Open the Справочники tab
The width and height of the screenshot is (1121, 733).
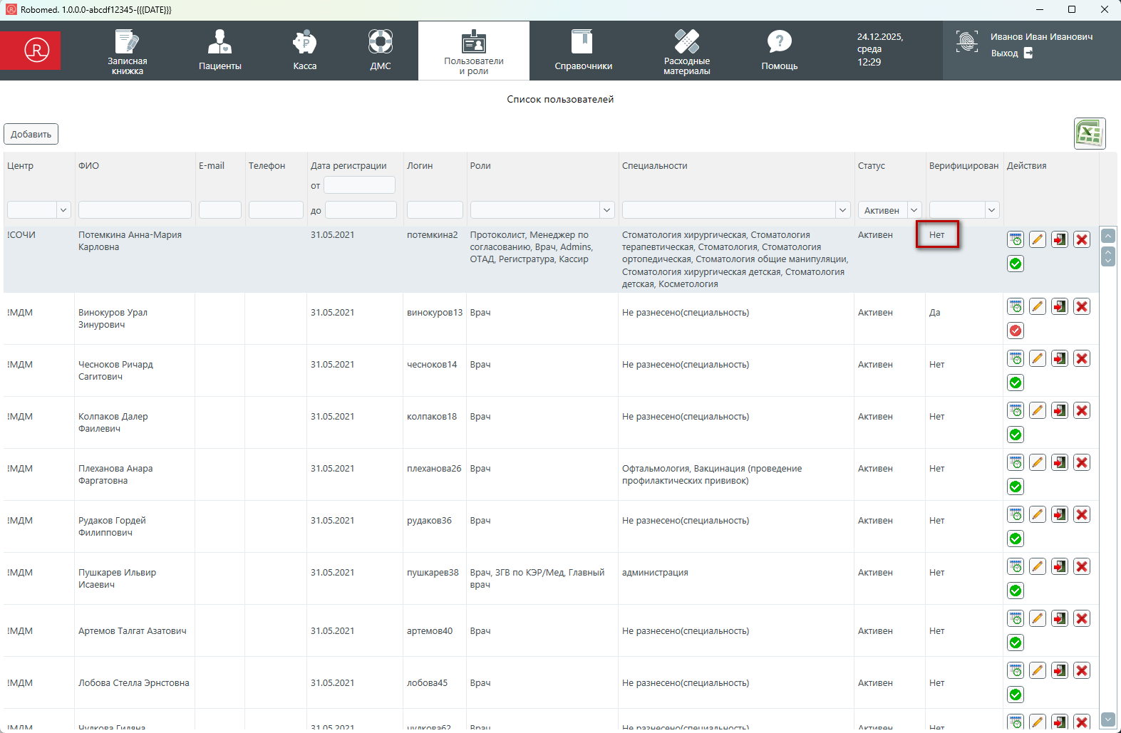583,51
